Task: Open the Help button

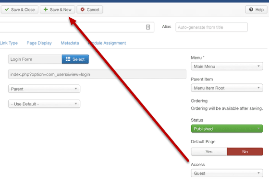Action: click(x=256, y=10)
